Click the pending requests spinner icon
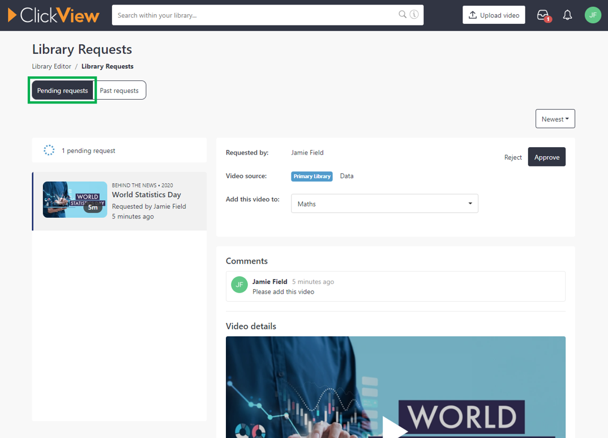Viewport: 608px width, 438px height. pyautogui.click(x=49, y=150)
